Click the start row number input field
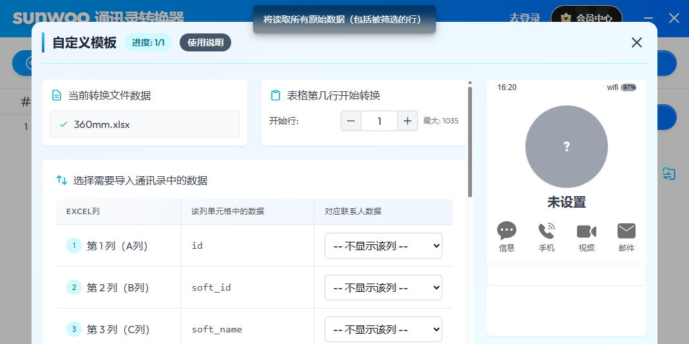This screenshot has height=344, width=689. [379, 121]
